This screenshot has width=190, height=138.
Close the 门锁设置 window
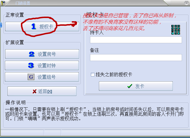(187, 3)
